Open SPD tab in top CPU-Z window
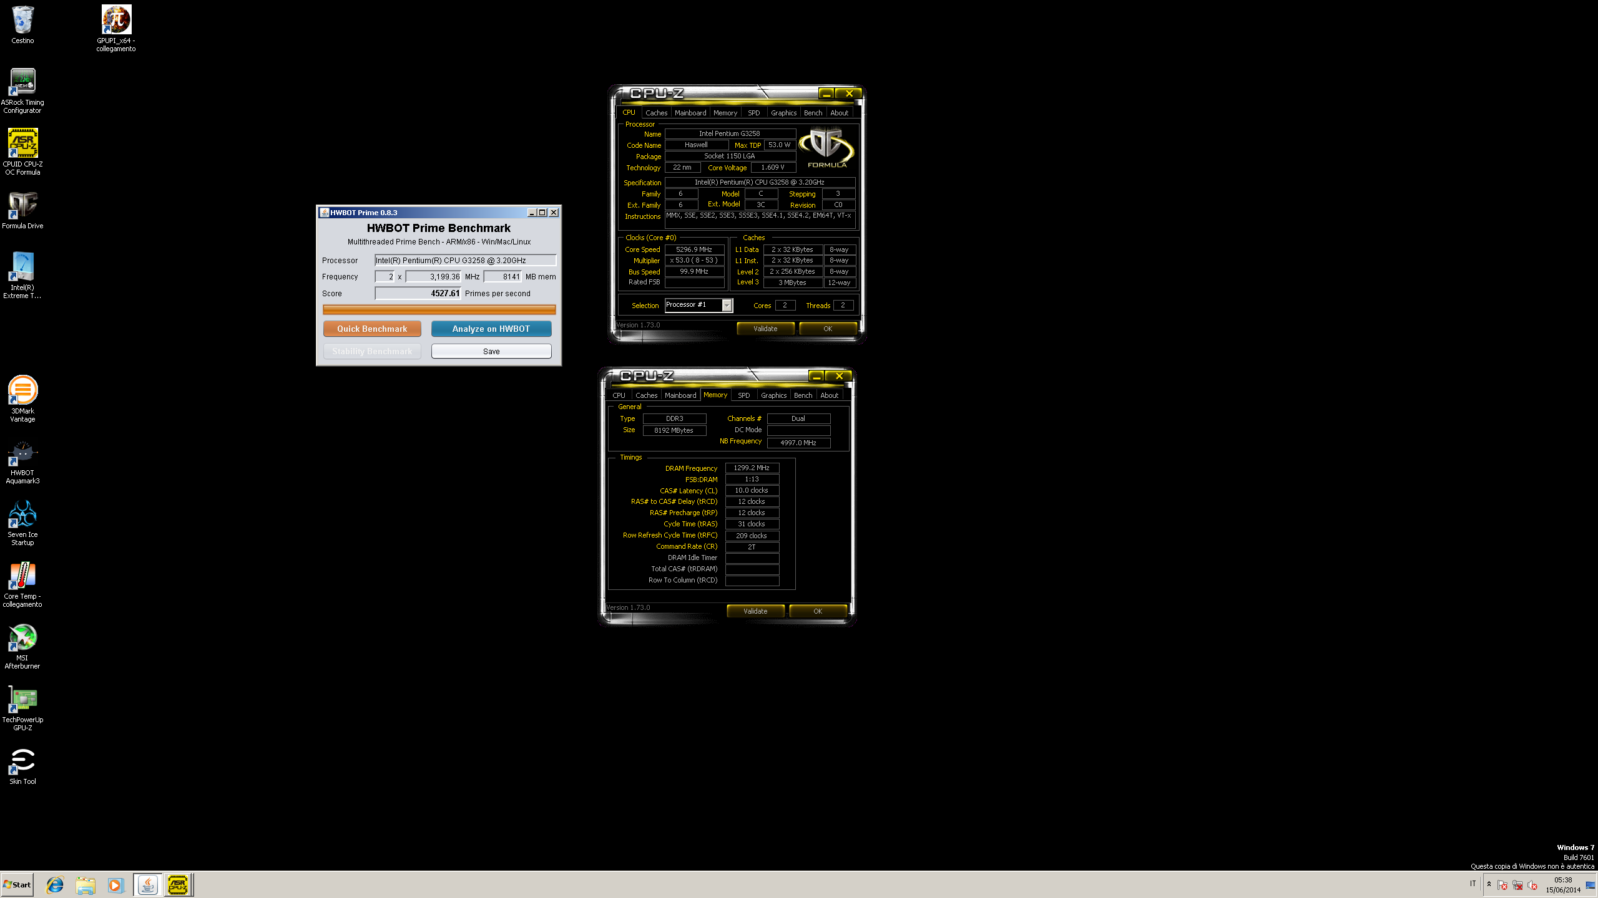Viewport: 1598px width, 898px height. pyautogui.click(x=754, y=113)
